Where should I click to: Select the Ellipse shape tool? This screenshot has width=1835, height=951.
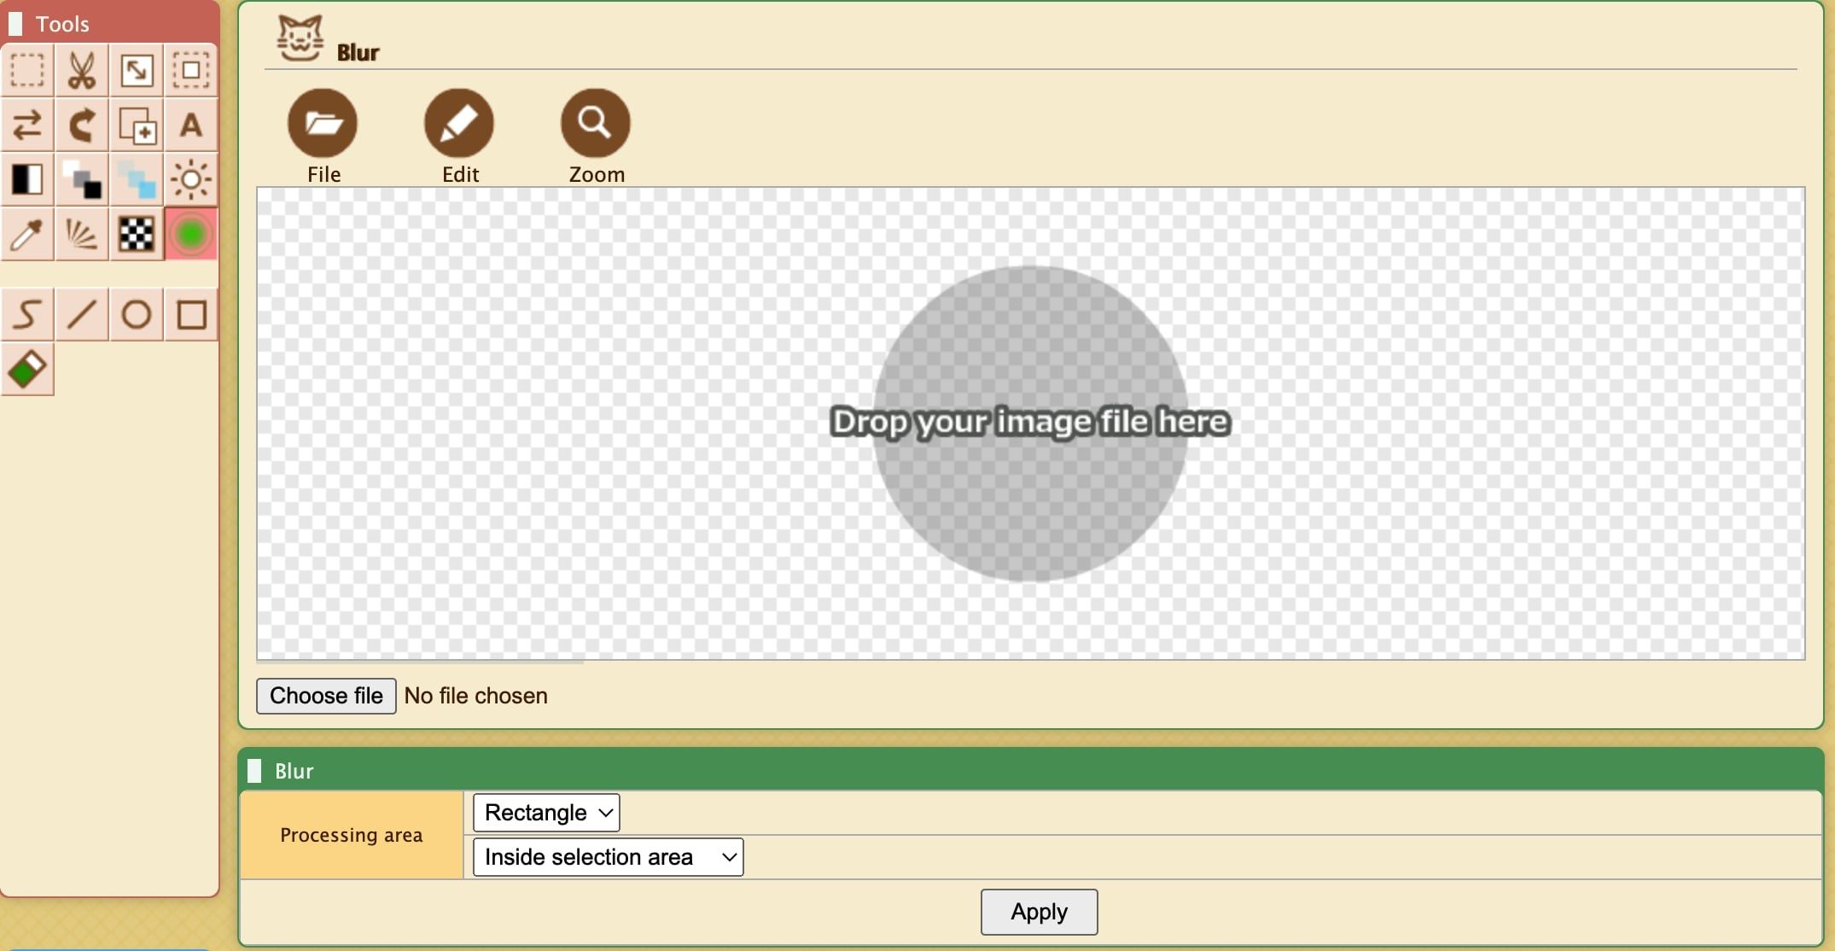[135, 313]
